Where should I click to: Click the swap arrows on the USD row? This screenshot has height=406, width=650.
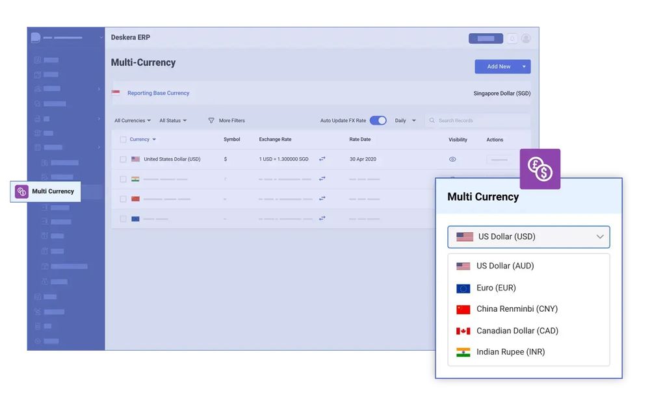tap(322, 159)
